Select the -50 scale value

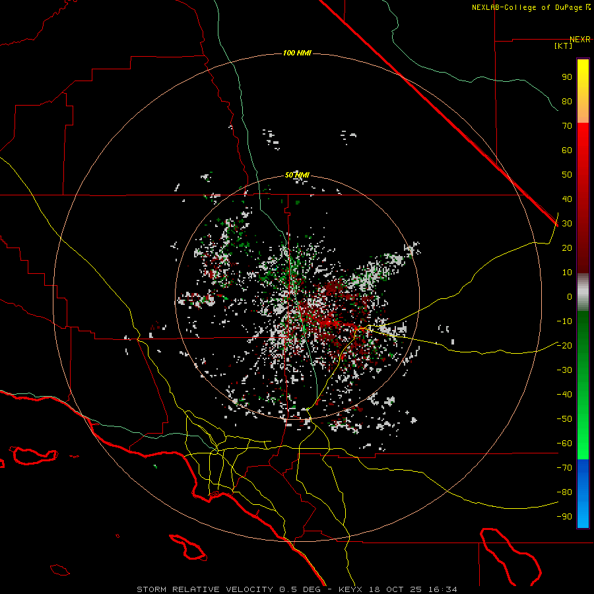click(564, 419)
